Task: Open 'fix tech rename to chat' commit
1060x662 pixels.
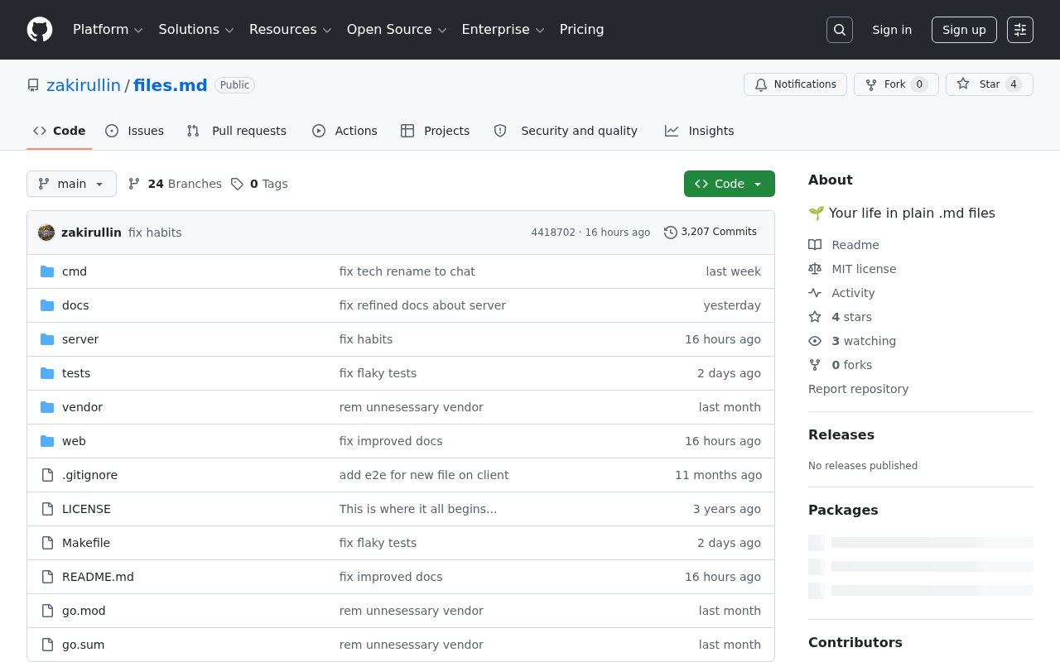Action: tap(407, 271)
